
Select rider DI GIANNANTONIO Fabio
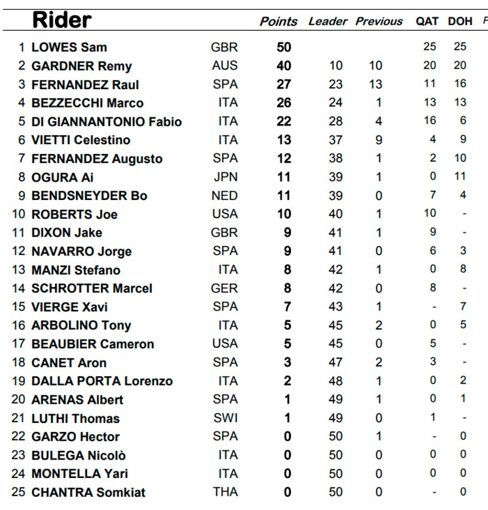pyautogui.click(x=107, y=122)
